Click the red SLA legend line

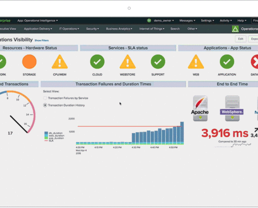pyautogui.click(x=46, y=140)
